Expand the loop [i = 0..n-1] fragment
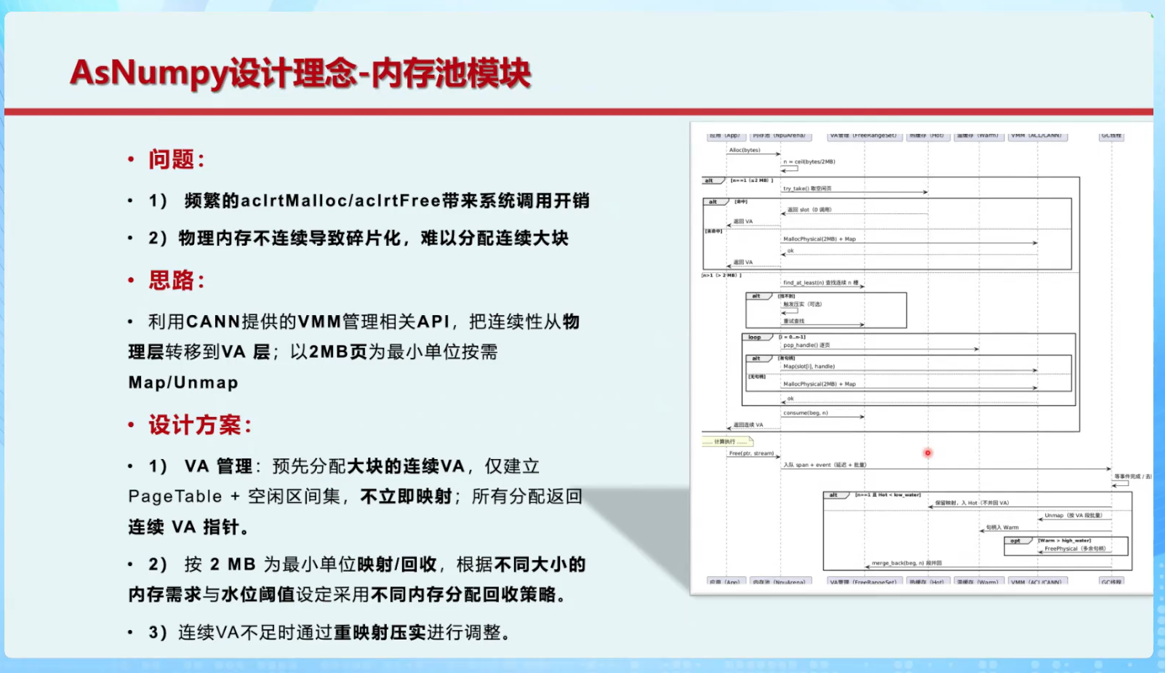Image resolution: width=1165 pixels, height=673 pixels. click(754, 337)
